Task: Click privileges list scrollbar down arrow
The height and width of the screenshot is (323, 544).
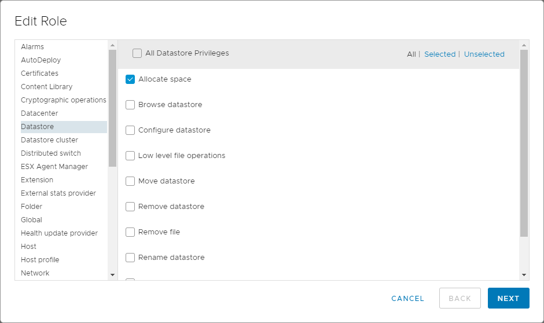Action: [x=524, y=275]
